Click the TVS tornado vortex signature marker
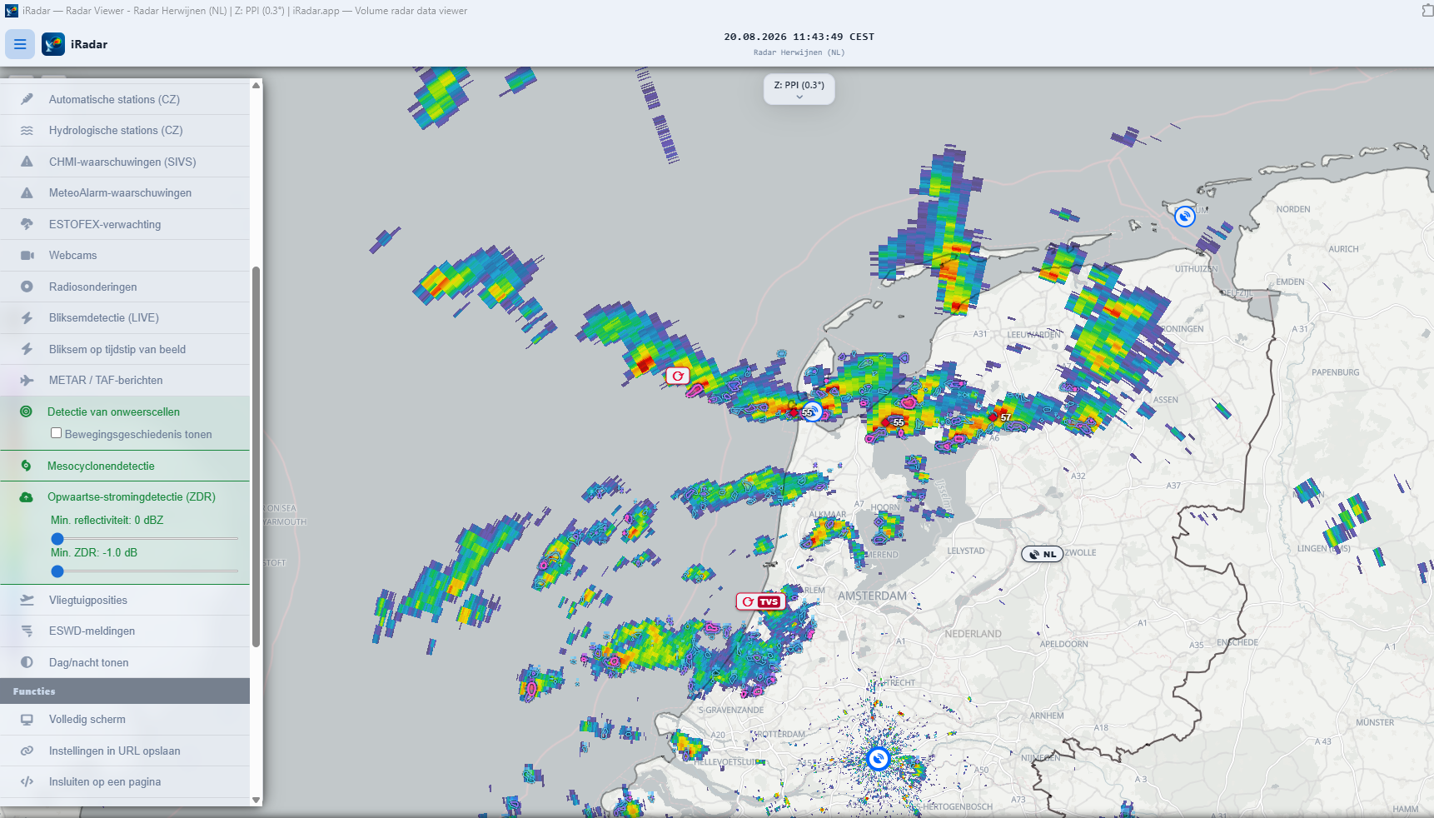1434x818 pixels. 760,601
